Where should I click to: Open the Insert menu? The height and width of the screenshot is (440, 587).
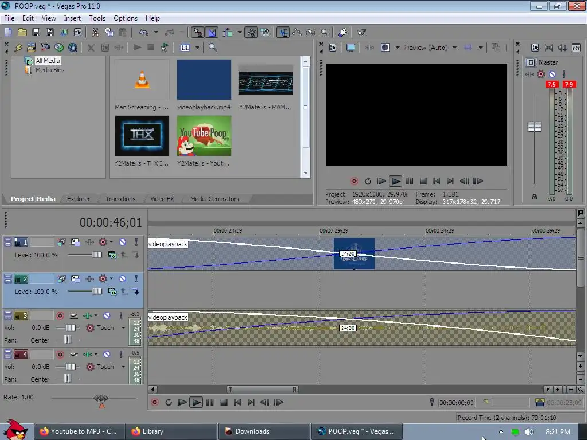pyautogui.click(x=72, y=18)
